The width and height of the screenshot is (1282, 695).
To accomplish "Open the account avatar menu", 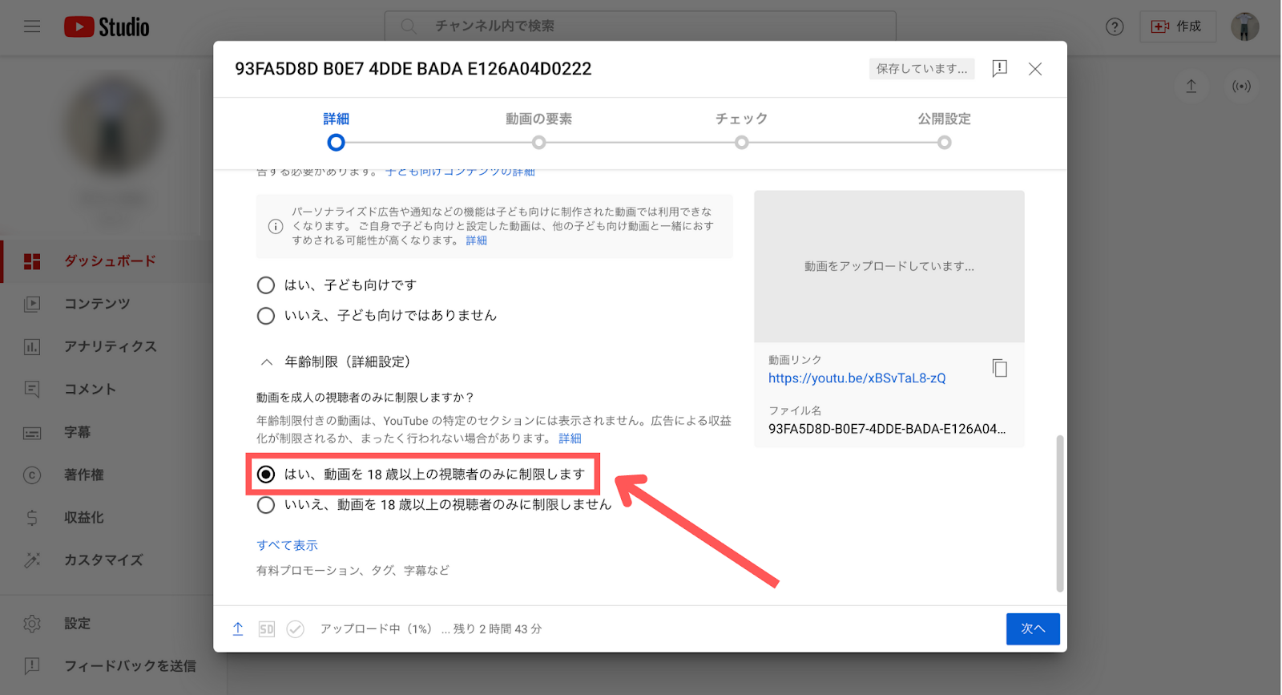I will point(1244,26).
